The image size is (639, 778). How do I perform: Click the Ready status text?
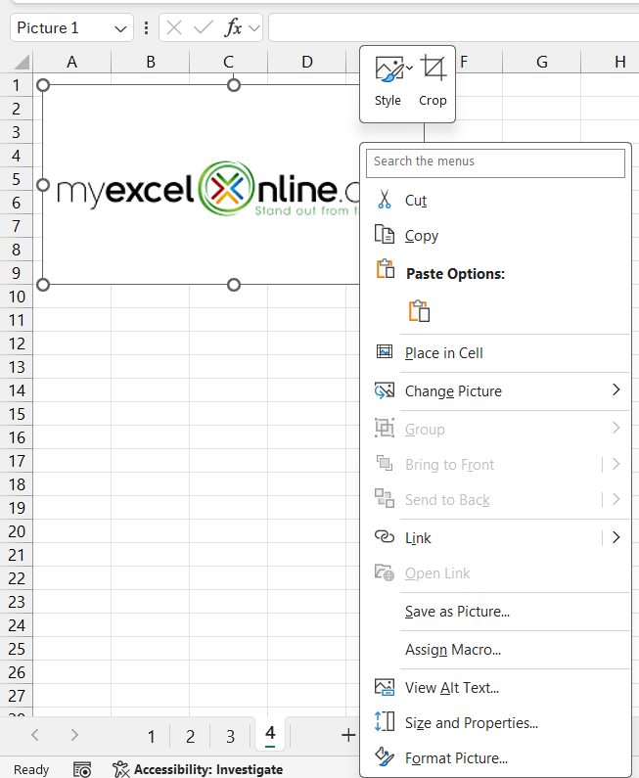click(x=31, y=769)
